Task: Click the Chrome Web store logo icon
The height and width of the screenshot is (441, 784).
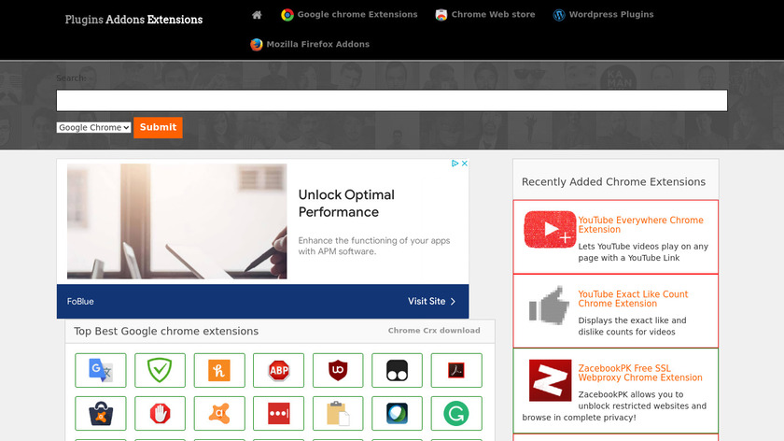Action: coord(441,15)
